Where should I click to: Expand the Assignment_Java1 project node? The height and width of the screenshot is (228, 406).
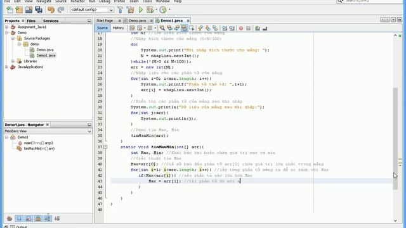tap(7, 27)
